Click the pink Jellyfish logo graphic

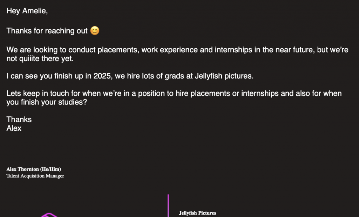coord(49,215)
